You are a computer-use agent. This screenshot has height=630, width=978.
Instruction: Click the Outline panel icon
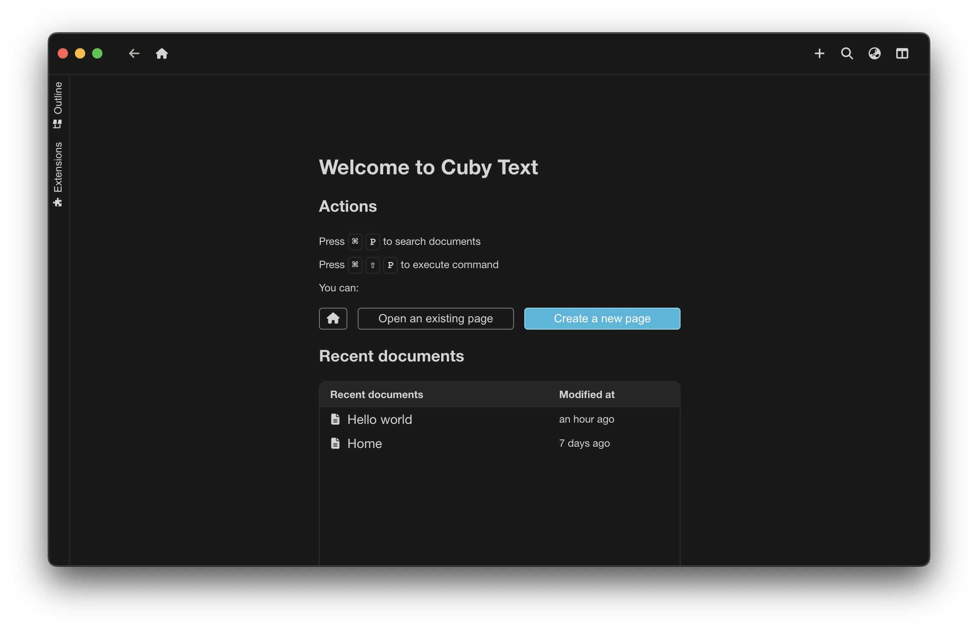pos(58,124)
